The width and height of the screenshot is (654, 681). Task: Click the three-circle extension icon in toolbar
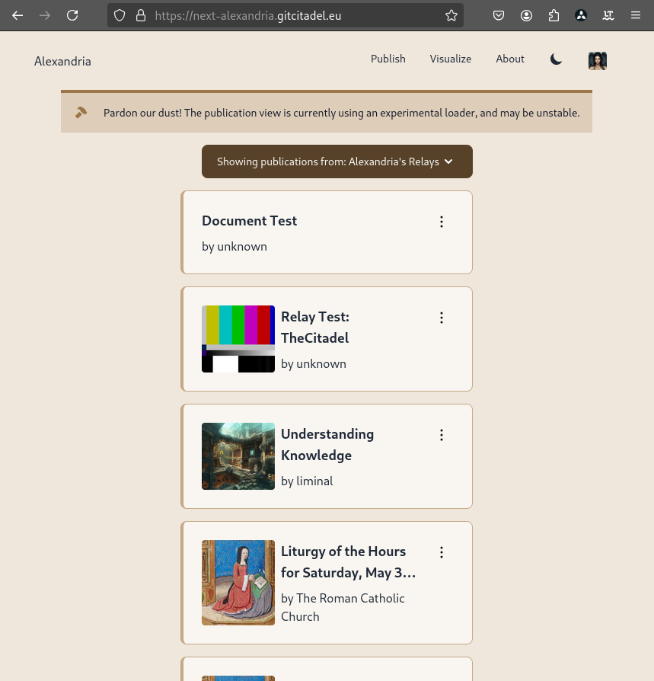click(581, 16)
